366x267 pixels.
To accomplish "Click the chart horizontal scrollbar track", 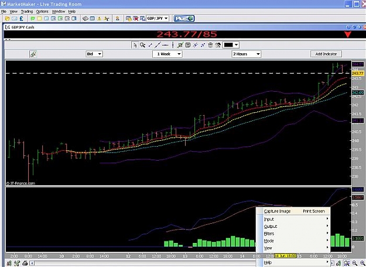I will [146, 263].
